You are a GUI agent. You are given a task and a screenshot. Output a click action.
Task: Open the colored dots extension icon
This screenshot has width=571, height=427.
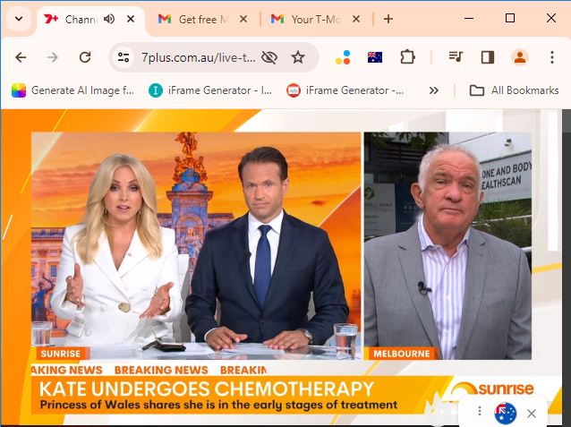pyautogui.click(x=343, y=57)
